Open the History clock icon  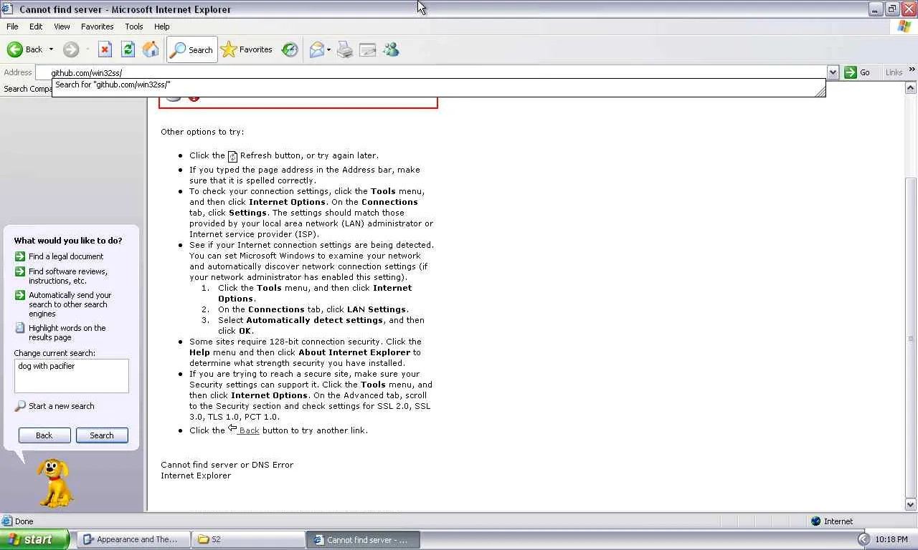(290, 49)
